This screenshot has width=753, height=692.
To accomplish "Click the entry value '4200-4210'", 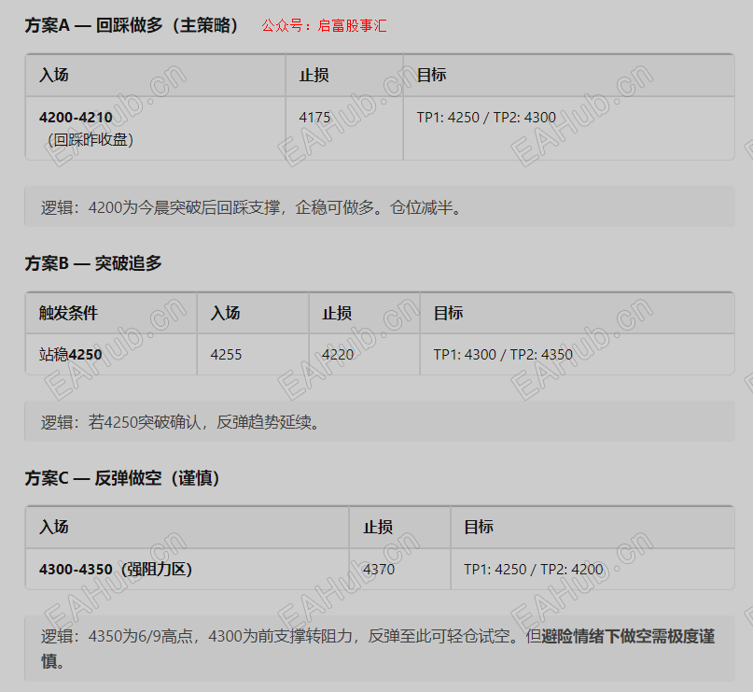I will pos(76,118).
